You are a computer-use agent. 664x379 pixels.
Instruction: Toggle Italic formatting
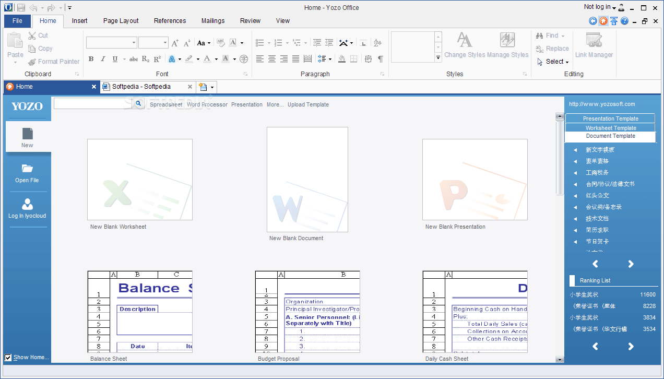103,59
